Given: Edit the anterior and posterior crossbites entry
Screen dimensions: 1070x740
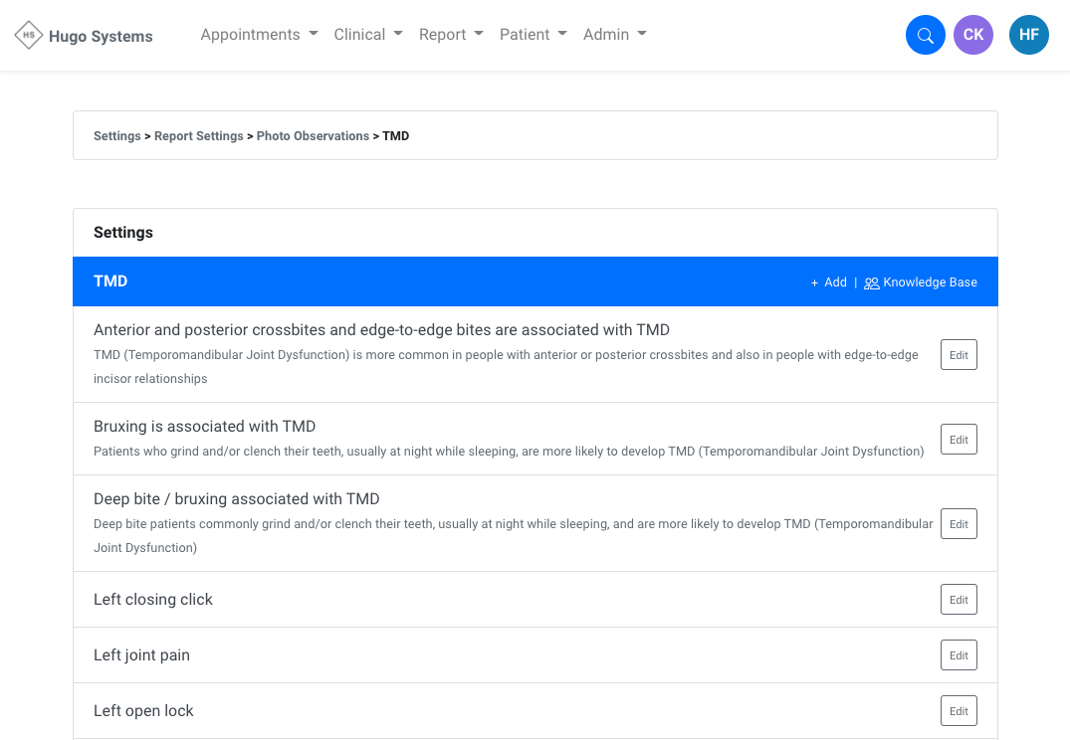Looking at the screenshot, I should [x=959, y=355].
